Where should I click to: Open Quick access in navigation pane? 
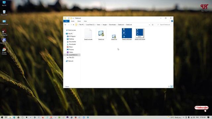[x=71, y=30]
